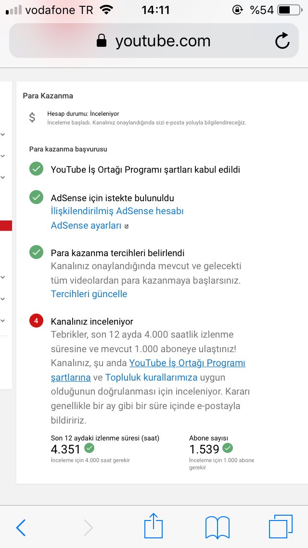Open the Safari tabs overview icon
The width and height of the screenshot is (308, 548).
(x=281, y=526)
